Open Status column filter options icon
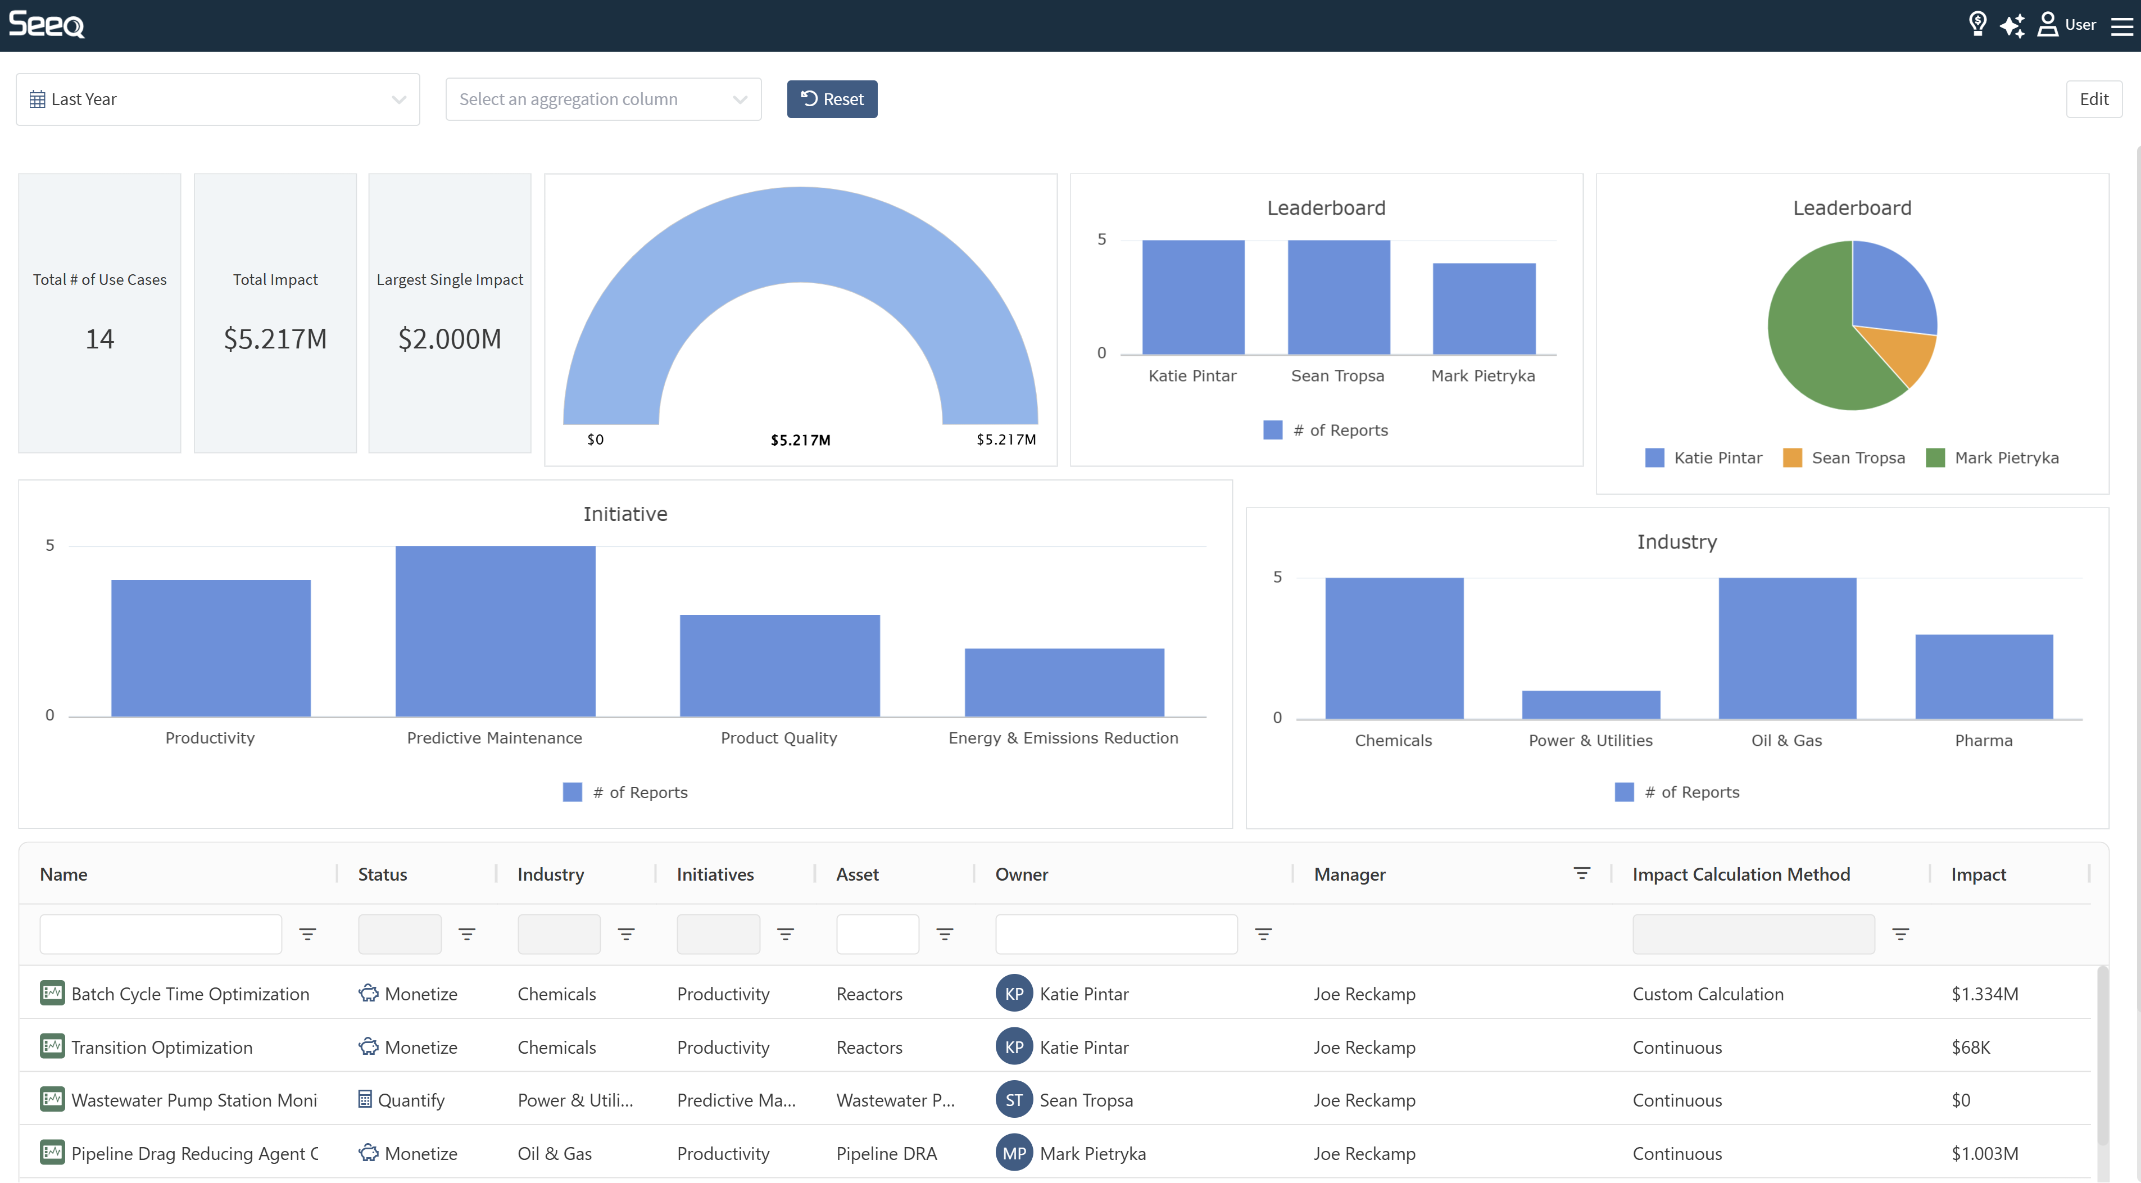This screenshot has width=2141, height=1183. pyautogui.click(x=467, y=933)
